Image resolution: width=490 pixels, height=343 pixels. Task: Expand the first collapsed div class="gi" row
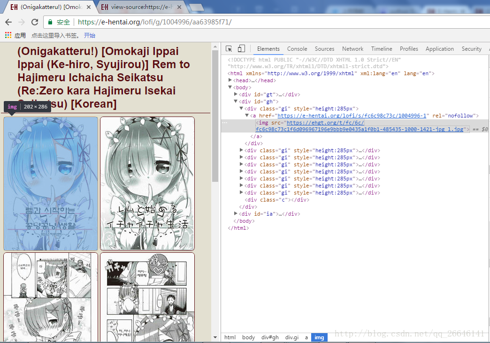(x=241, y=150)
